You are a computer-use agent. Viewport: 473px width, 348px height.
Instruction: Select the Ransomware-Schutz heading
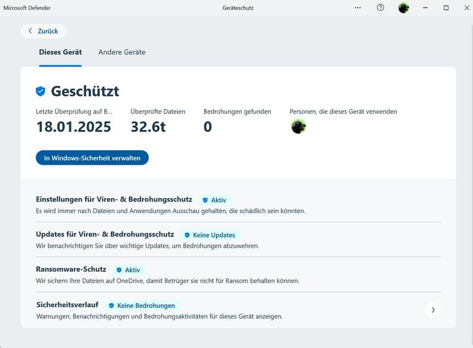71,269
